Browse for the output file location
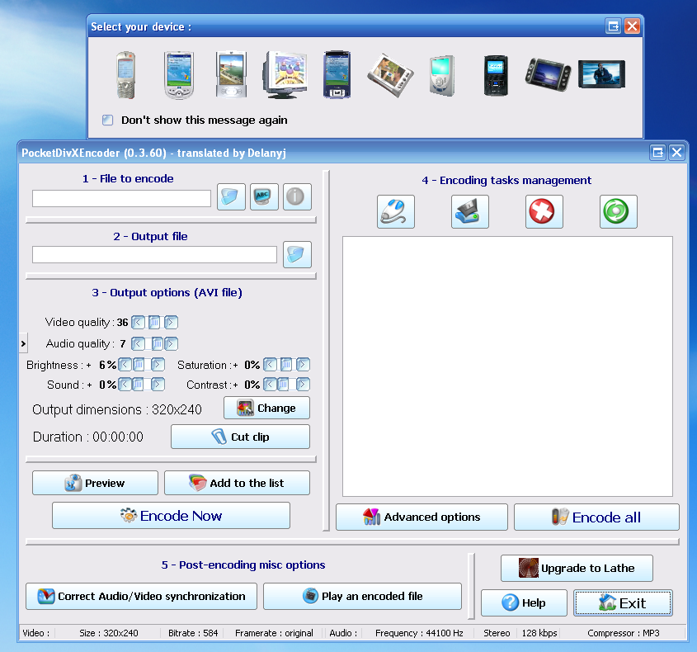The image size is (697, 652). (297, 254)
